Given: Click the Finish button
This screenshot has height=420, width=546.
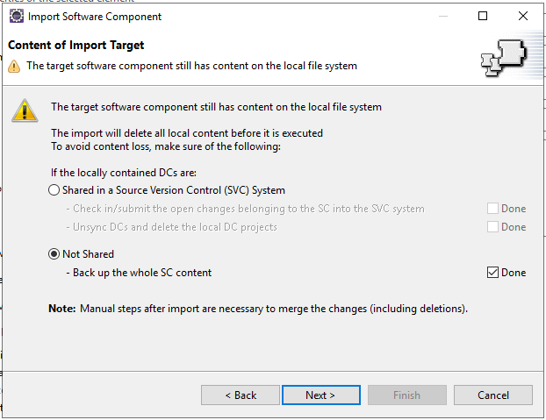Looking at the screenshot, I should (x=407, y=395).
